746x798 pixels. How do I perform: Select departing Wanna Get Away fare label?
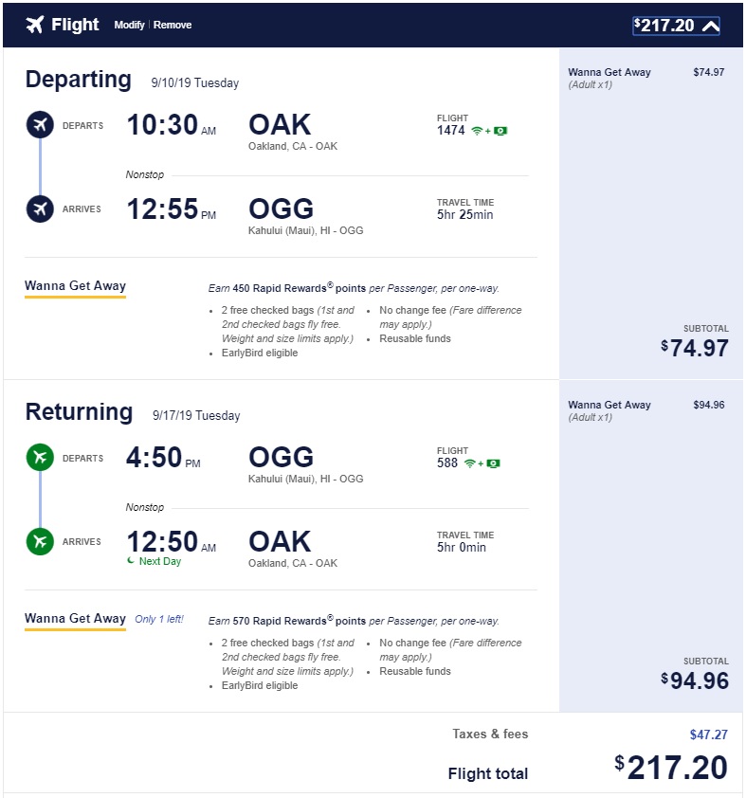[75, 286]
